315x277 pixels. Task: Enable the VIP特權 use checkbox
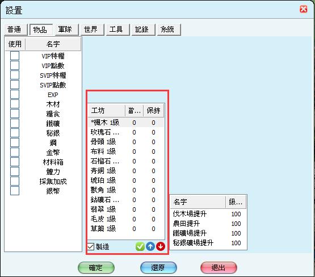coord(15,56)
